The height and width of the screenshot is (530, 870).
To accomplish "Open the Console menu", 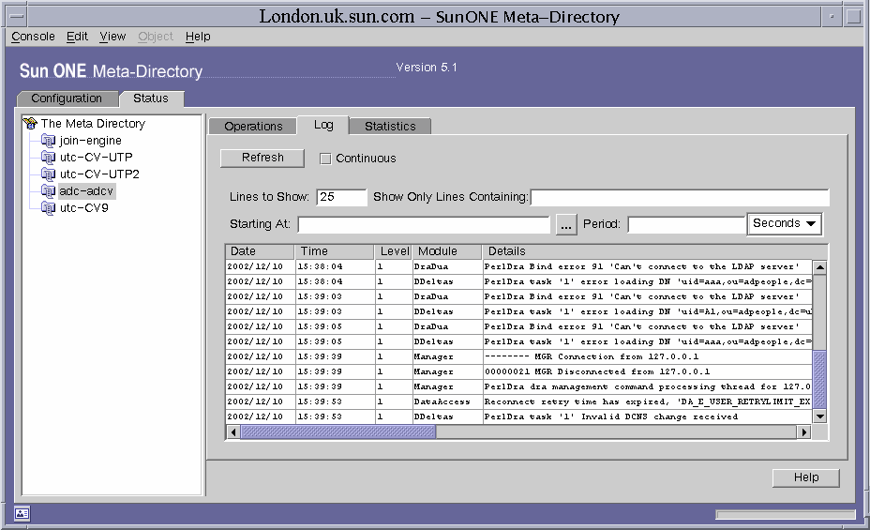I will click(x=34, y=37).
